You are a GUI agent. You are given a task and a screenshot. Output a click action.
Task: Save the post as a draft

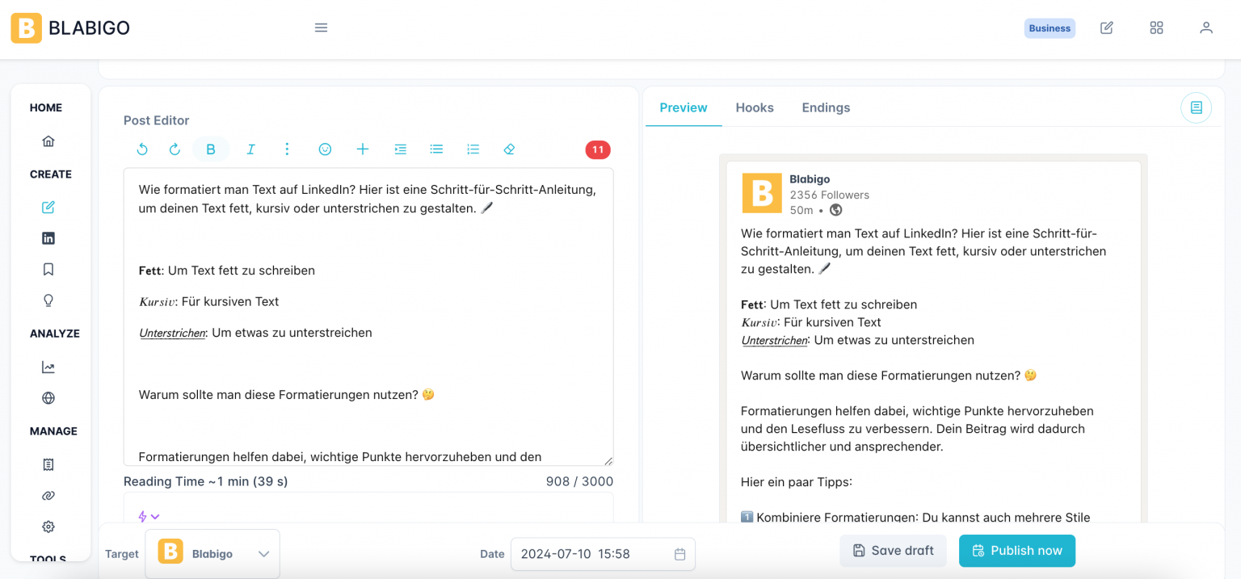click(x=893, y=550)
